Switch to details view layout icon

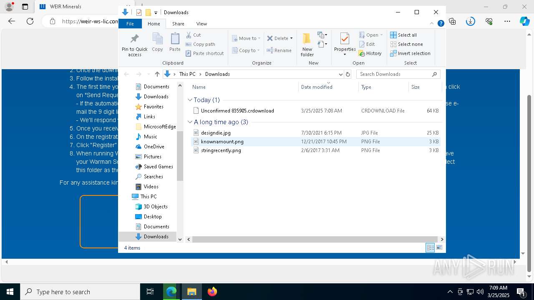430,248
